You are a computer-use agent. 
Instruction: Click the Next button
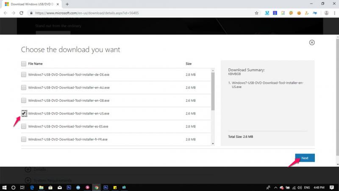305,158
